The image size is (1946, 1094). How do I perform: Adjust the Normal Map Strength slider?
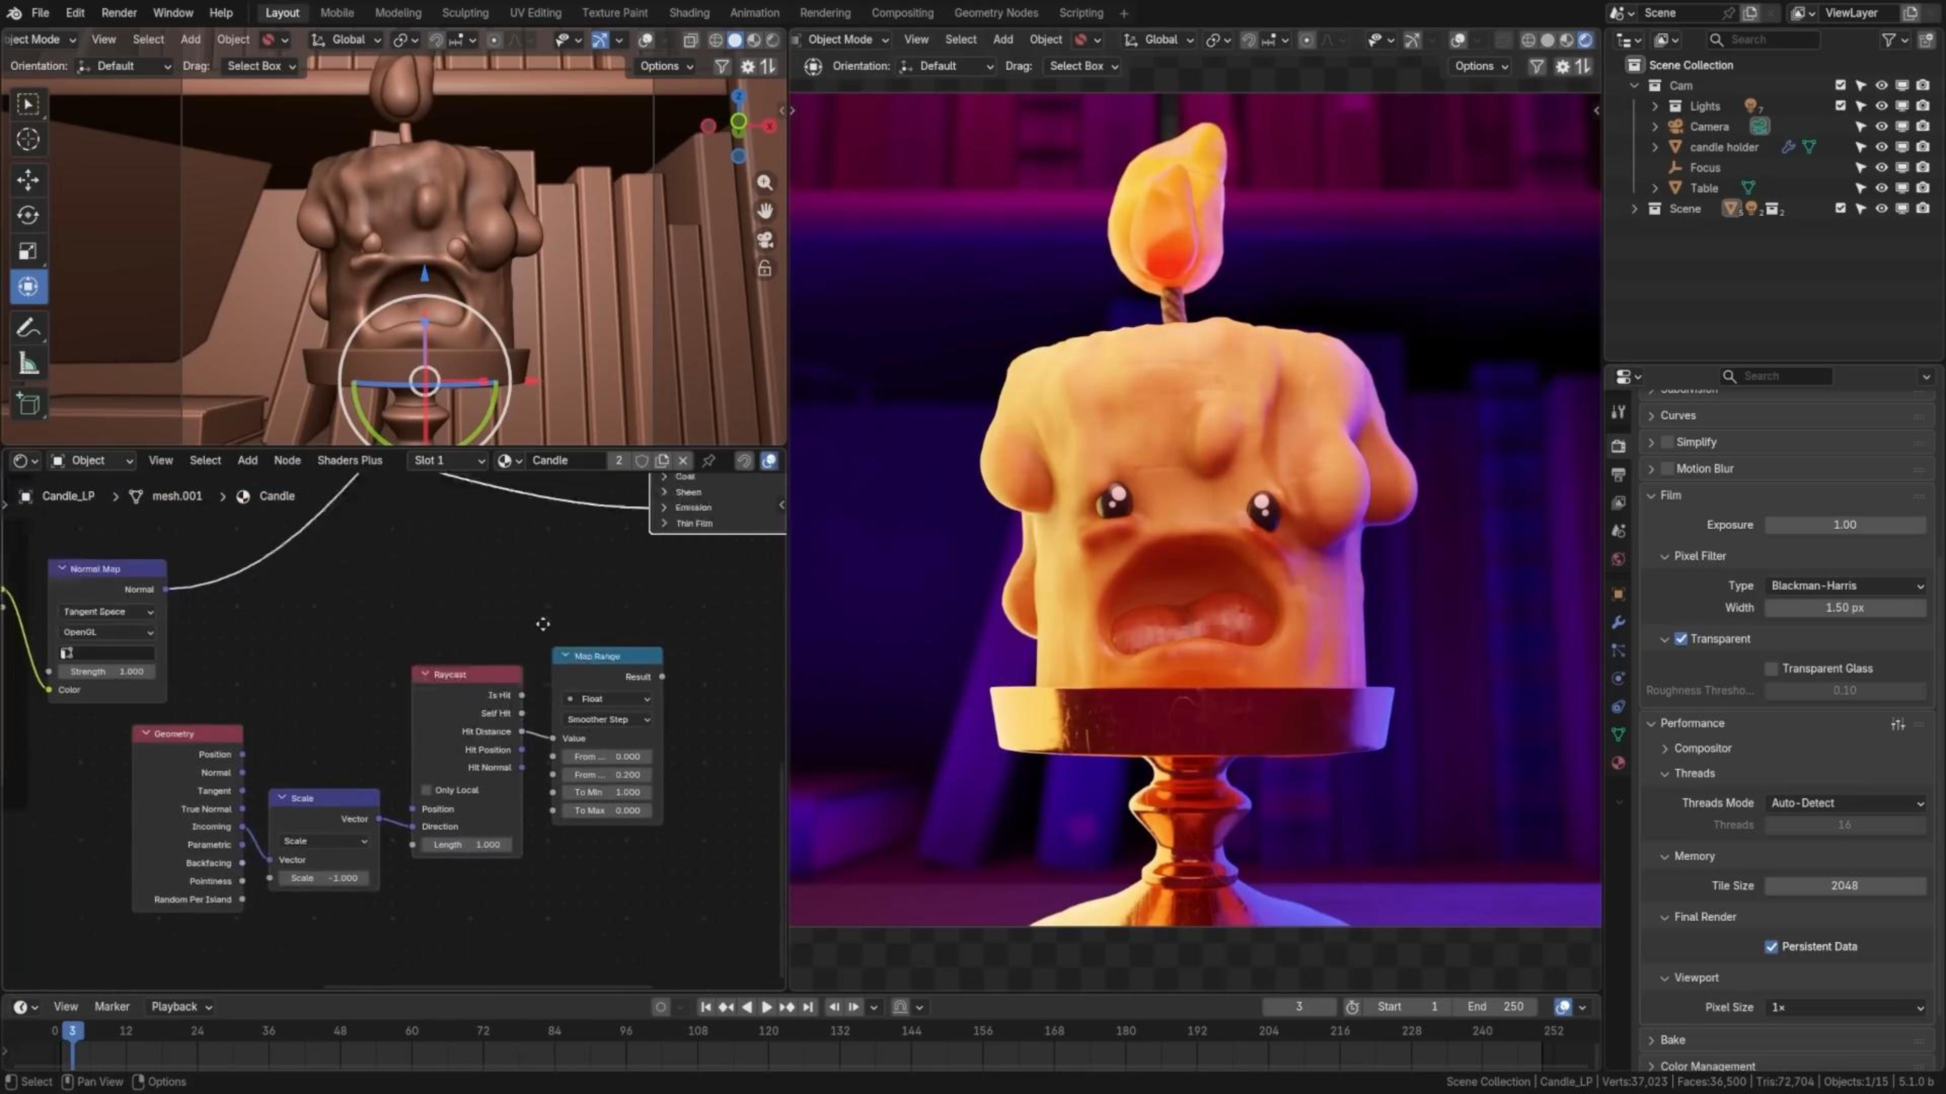pos(106,671)
